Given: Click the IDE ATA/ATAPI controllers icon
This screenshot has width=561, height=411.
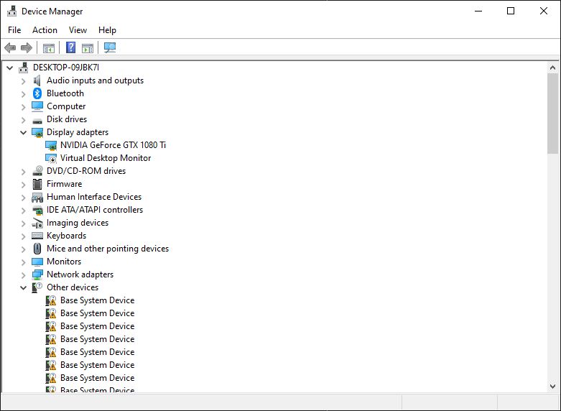Looking at the screenshot, I should click(37, 210).
